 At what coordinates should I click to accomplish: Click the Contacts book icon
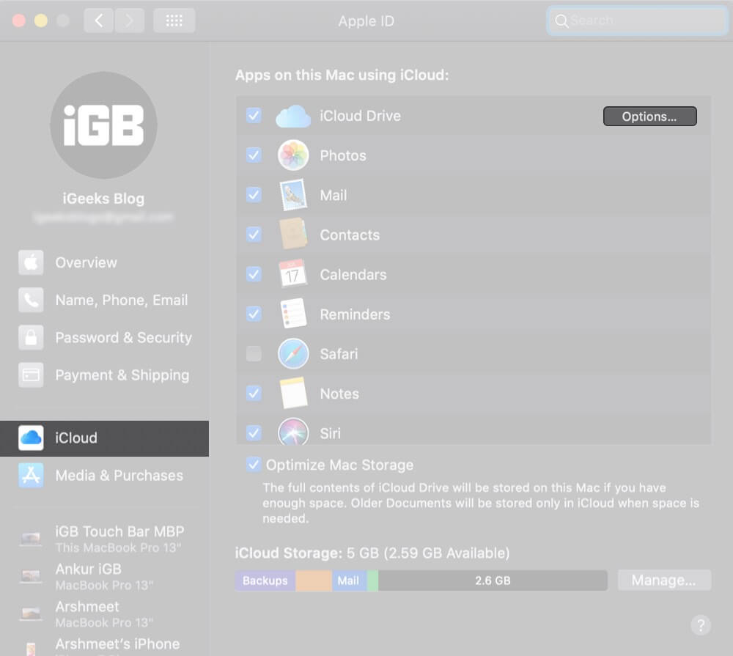click(293, 234)
